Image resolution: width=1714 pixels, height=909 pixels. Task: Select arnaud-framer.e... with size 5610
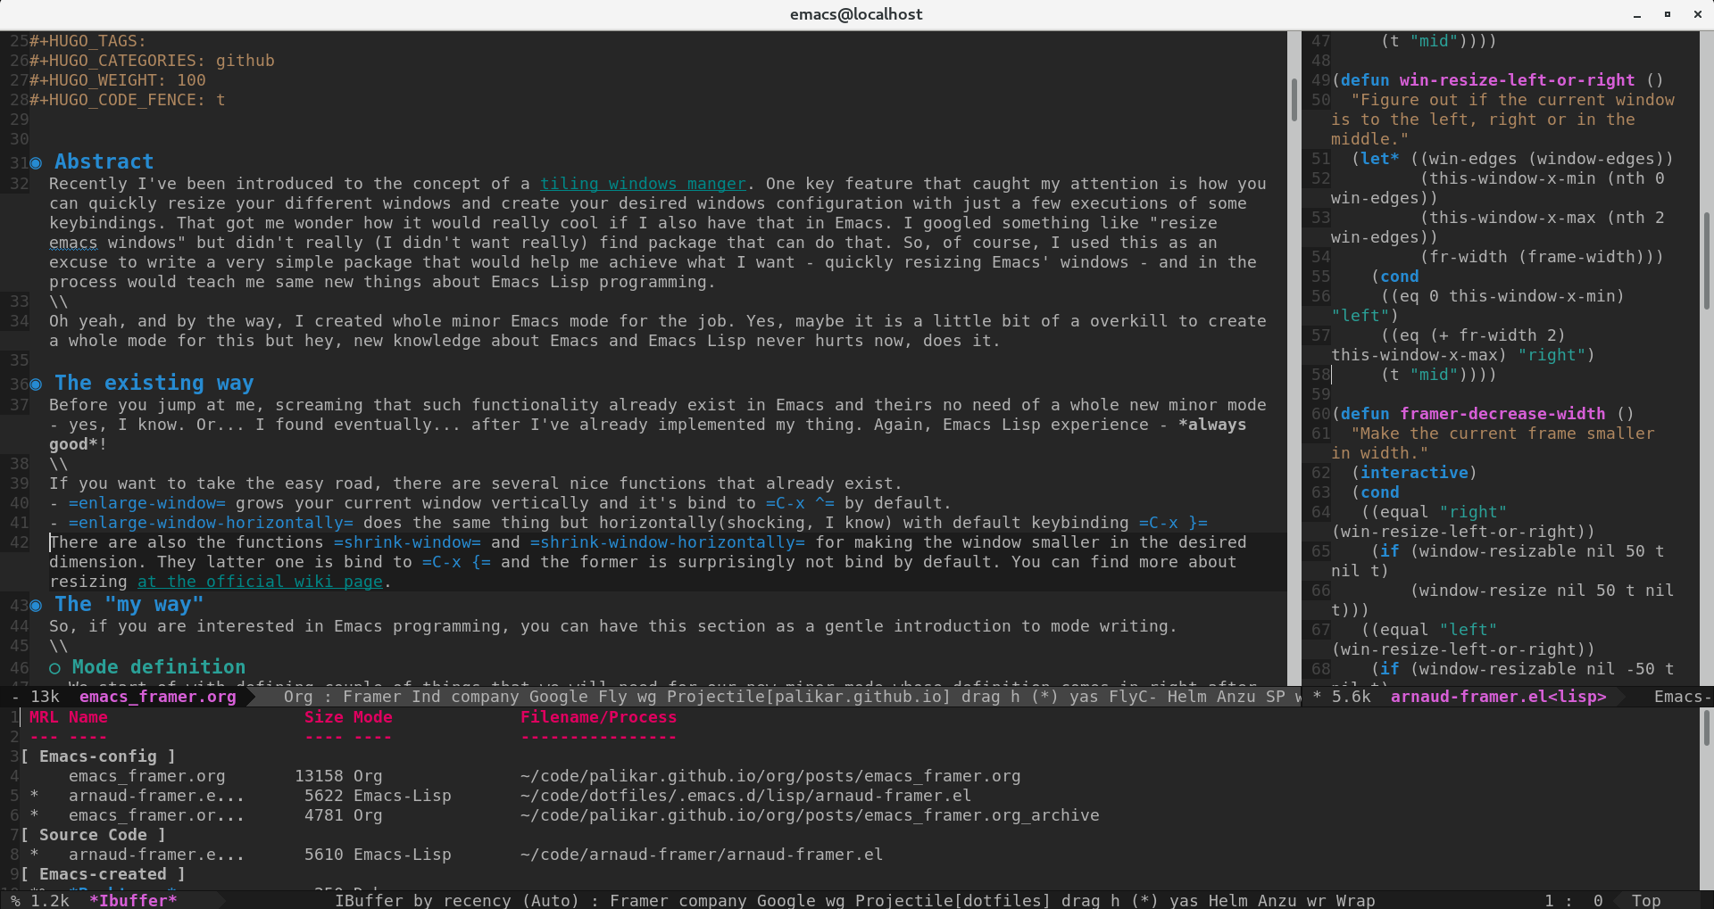tap(156, 855)
